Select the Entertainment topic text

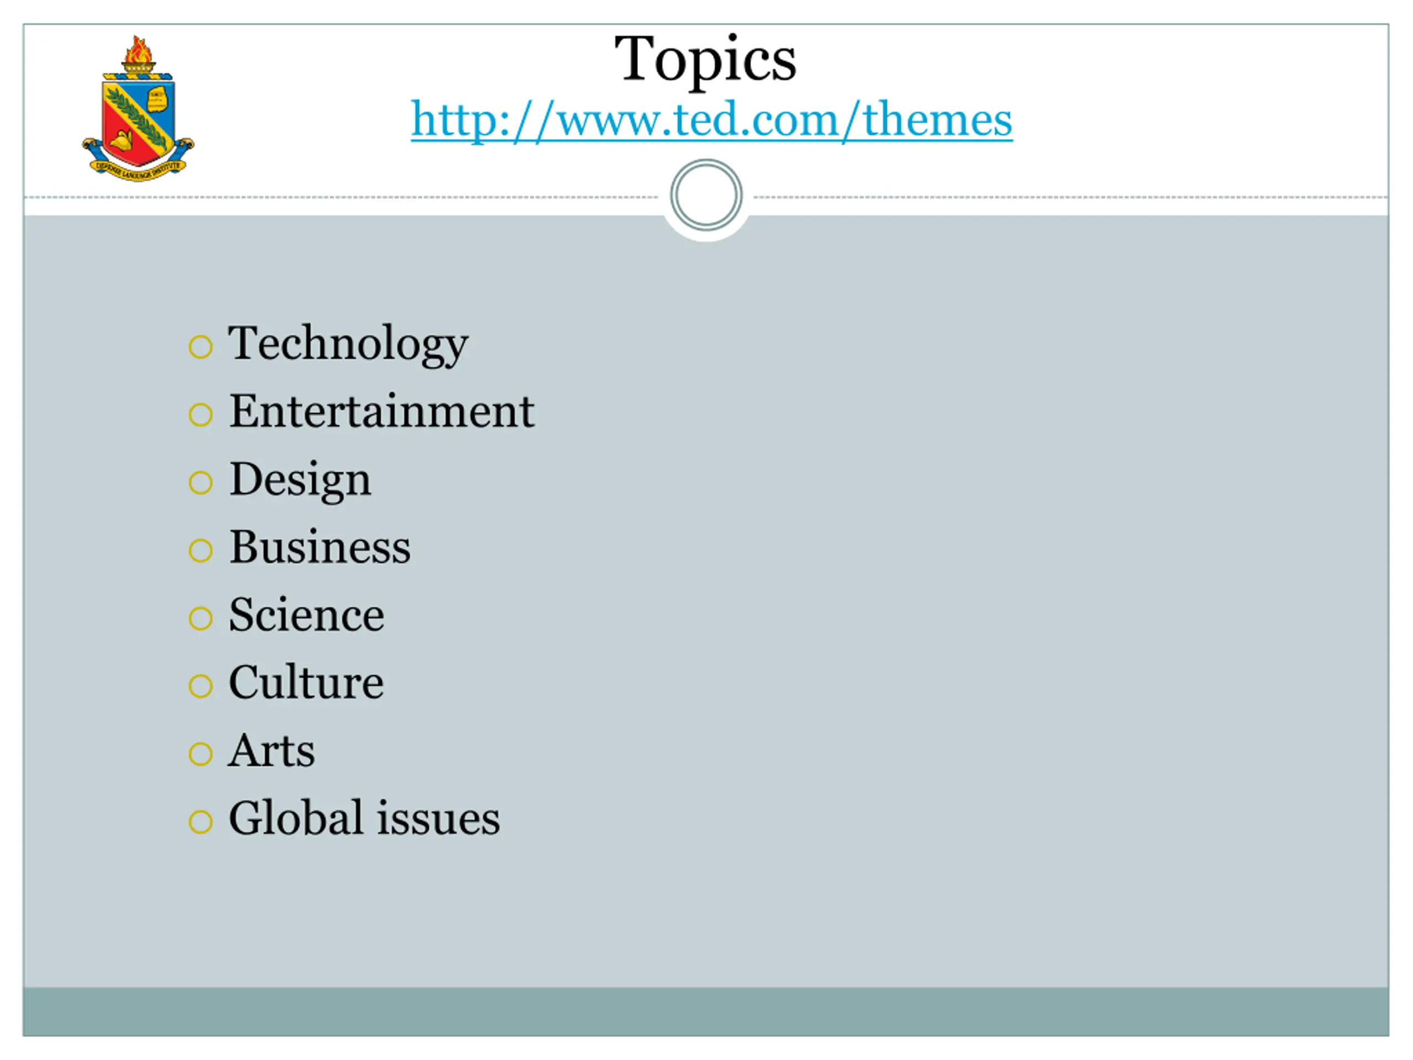click(381, 411)
